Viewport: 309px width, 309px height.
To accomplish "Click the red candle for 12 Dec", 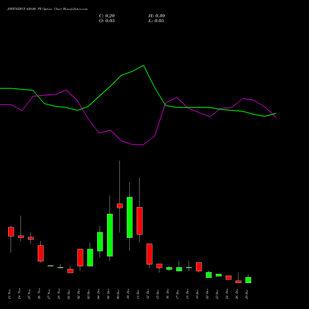I will pos(150,254).
